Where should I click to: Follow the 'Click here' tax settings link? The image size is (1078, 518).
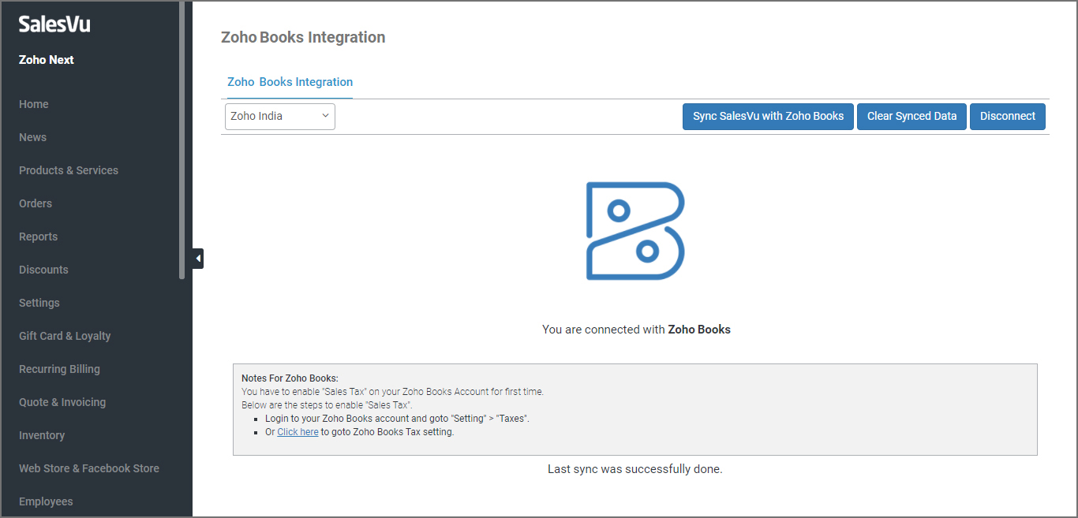click(x=298, y=432)
